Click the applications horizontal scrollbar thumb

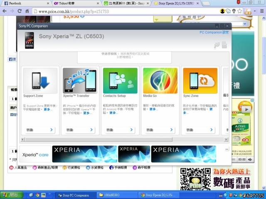pyautogui.click(x=99, y=140)
